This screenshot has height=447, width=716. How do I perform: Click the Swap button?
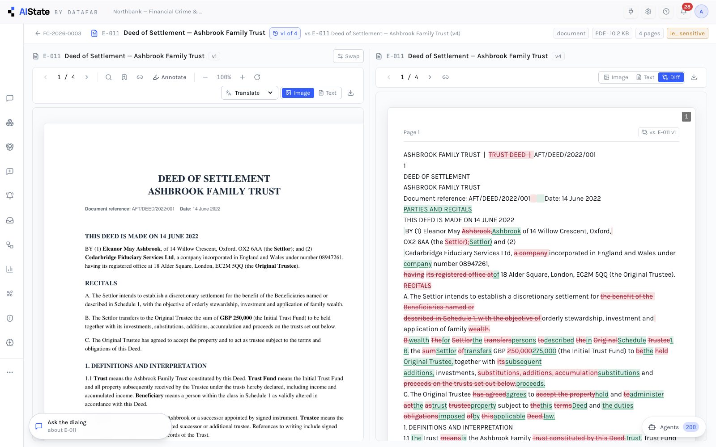[348, 56]
